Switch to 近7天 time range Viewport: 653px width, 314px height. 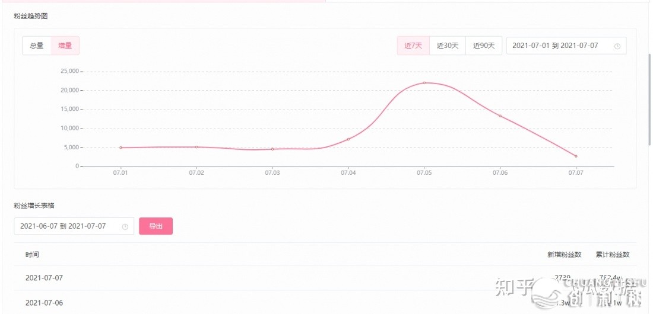click(x=413, y=46)
